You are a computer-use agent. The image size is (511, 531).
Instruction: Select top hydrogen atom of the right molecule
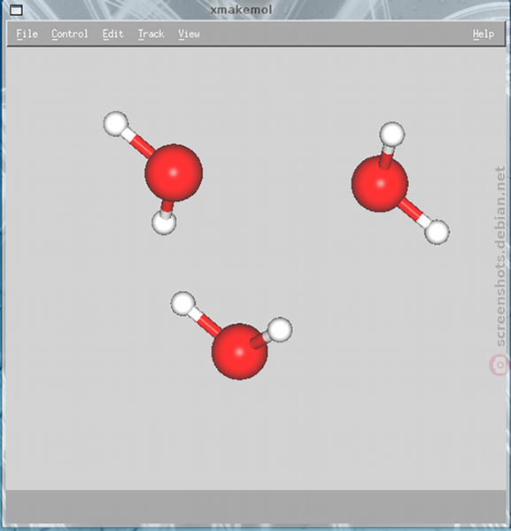(392, 135)
